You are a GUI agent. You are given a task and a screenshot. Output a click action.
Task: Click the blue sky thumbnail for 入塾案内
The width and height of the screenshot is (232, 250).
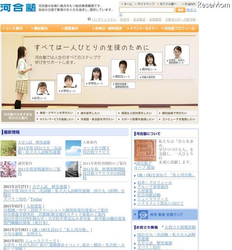[x=73, y=148]
